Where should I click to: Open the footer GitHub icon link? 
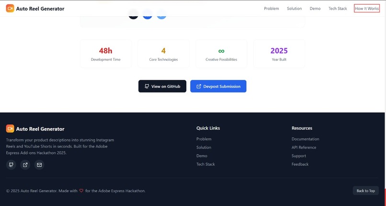click(11, 165)
